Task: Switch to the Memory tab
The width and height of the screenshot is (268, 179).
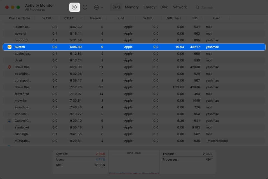Action: [131, 7]
